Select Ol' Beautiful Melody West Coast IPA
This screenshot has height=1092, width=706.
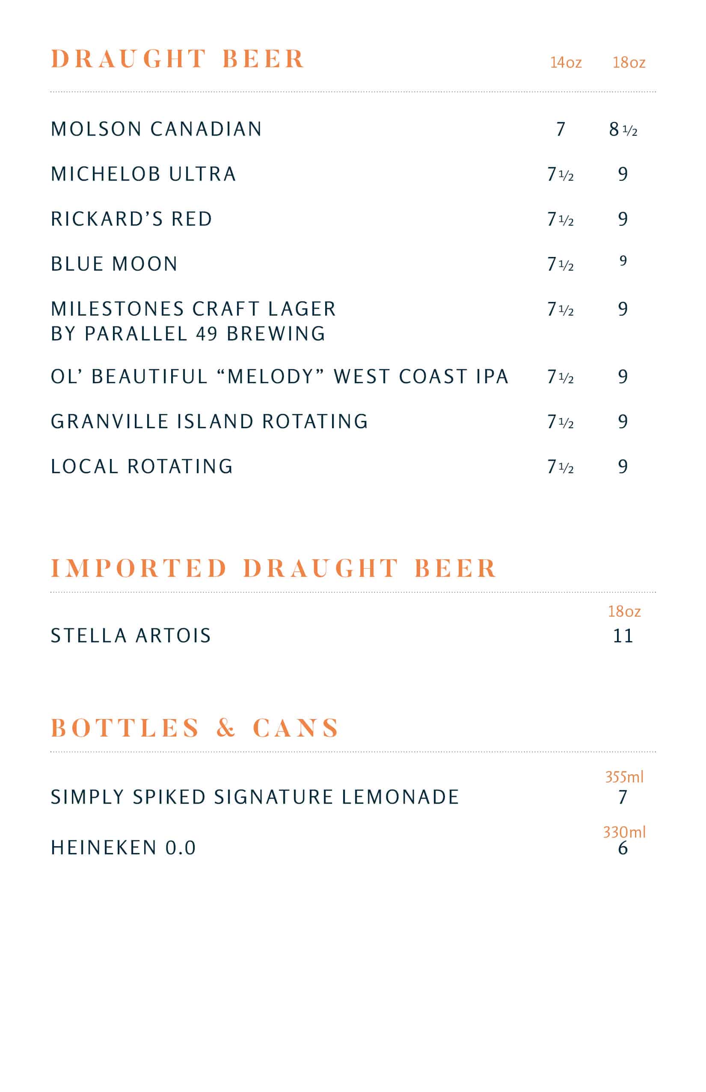click(280, 376)
